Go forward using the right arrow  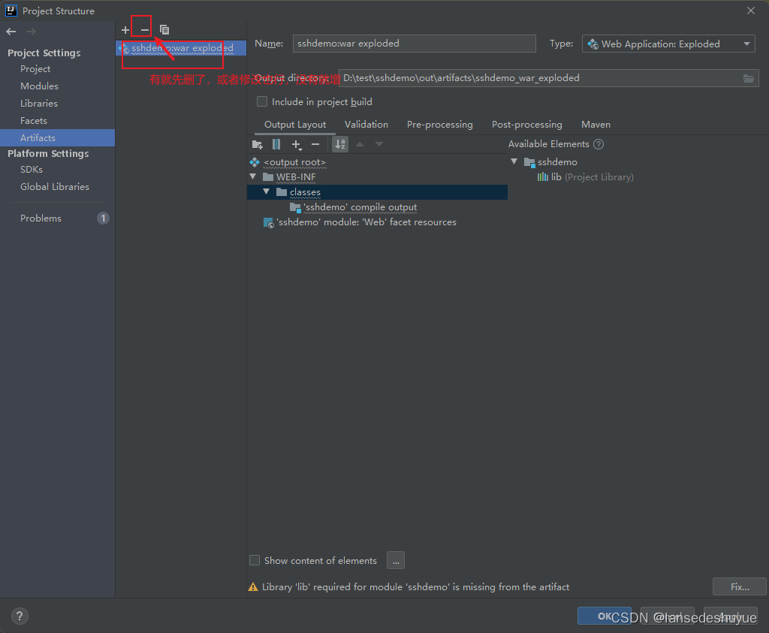click(31, 32)
